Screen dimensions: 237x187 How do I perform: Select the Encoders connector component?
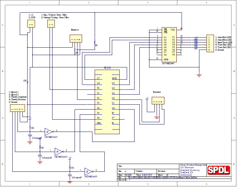tap(157, 102)
